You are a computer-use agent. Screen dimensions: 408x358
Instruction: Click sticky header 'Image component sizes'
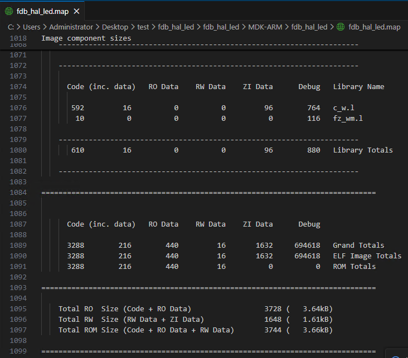point(86,38)
